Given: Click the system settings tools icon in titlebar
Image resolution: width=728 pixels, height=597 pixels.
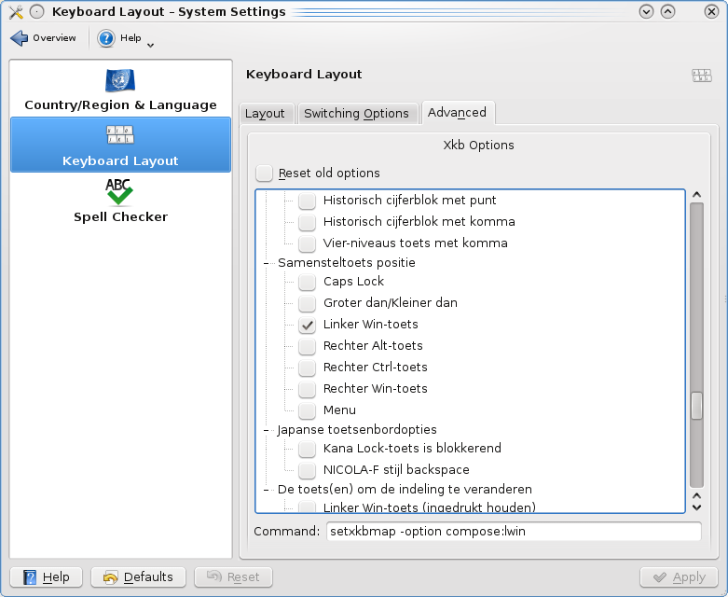Looking at the screenshot, I should [15, 11].
